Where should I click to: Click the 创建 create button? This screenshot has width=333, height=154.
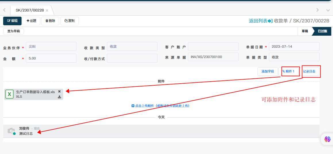point(31,21)
